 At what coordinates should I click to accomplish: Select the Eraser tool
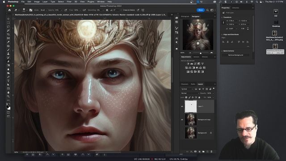[x=8, y=61]
